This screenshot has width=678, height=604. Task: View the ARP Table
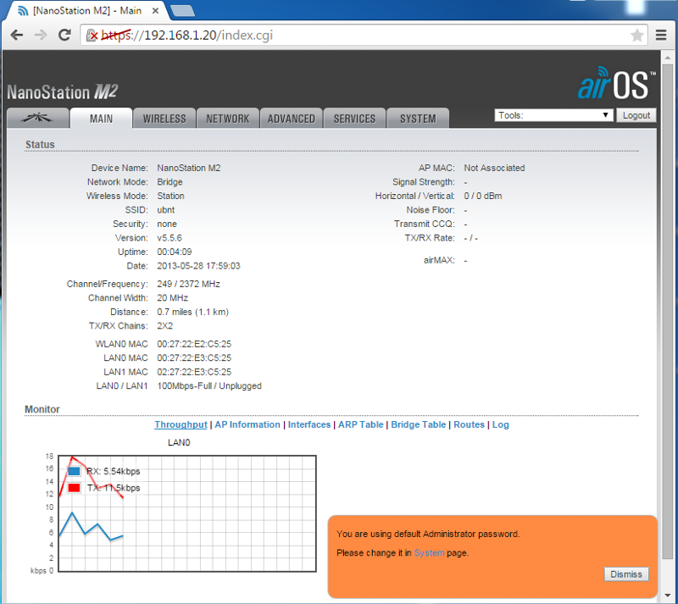tap(360, 424)
